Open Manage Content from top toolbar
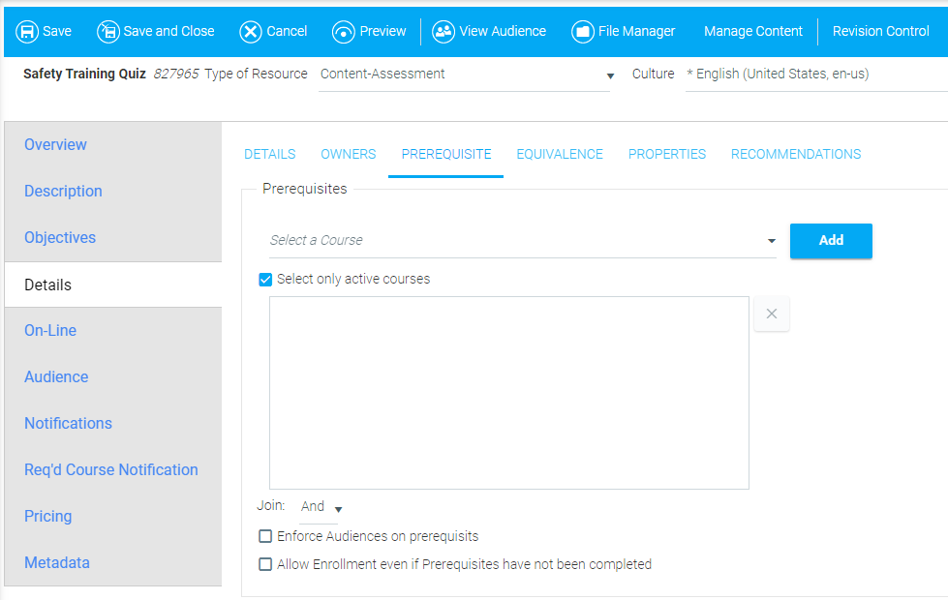The width and height of the screenshot is (948, 600). pos(753,31)
